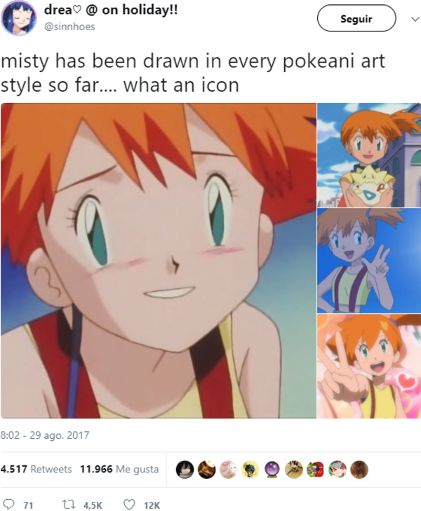Open @sinnhoes handle link
Screen dimensions: 421x511
point(69,27)
